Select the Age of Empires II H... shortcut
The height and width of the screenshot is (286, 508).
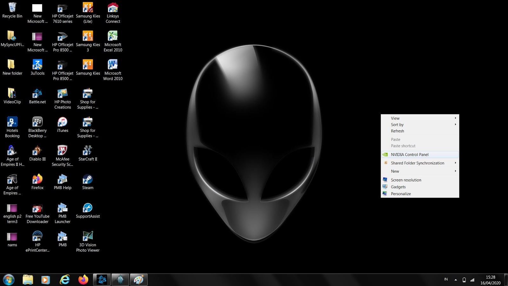point(12,156)
